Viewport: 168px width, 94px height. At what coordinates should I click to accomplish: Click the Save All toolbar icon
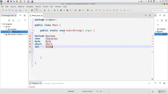click(20, 10)
